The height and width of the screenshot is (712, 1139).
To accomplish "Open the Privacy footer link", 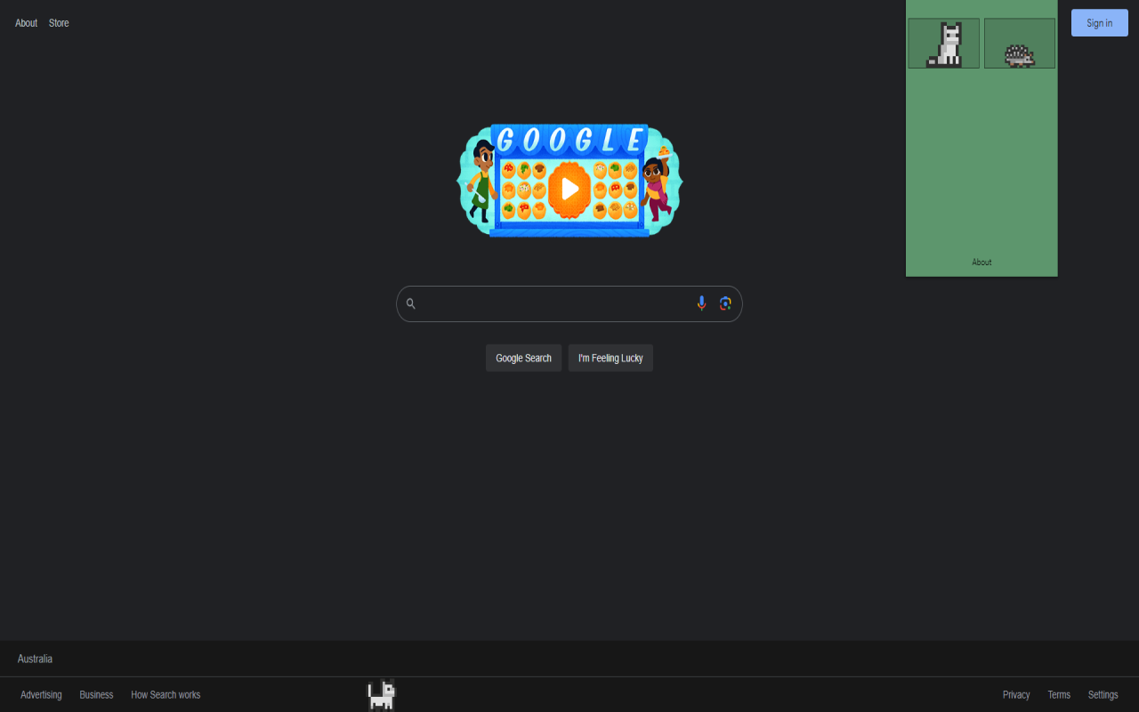I will click(1016, 695).
